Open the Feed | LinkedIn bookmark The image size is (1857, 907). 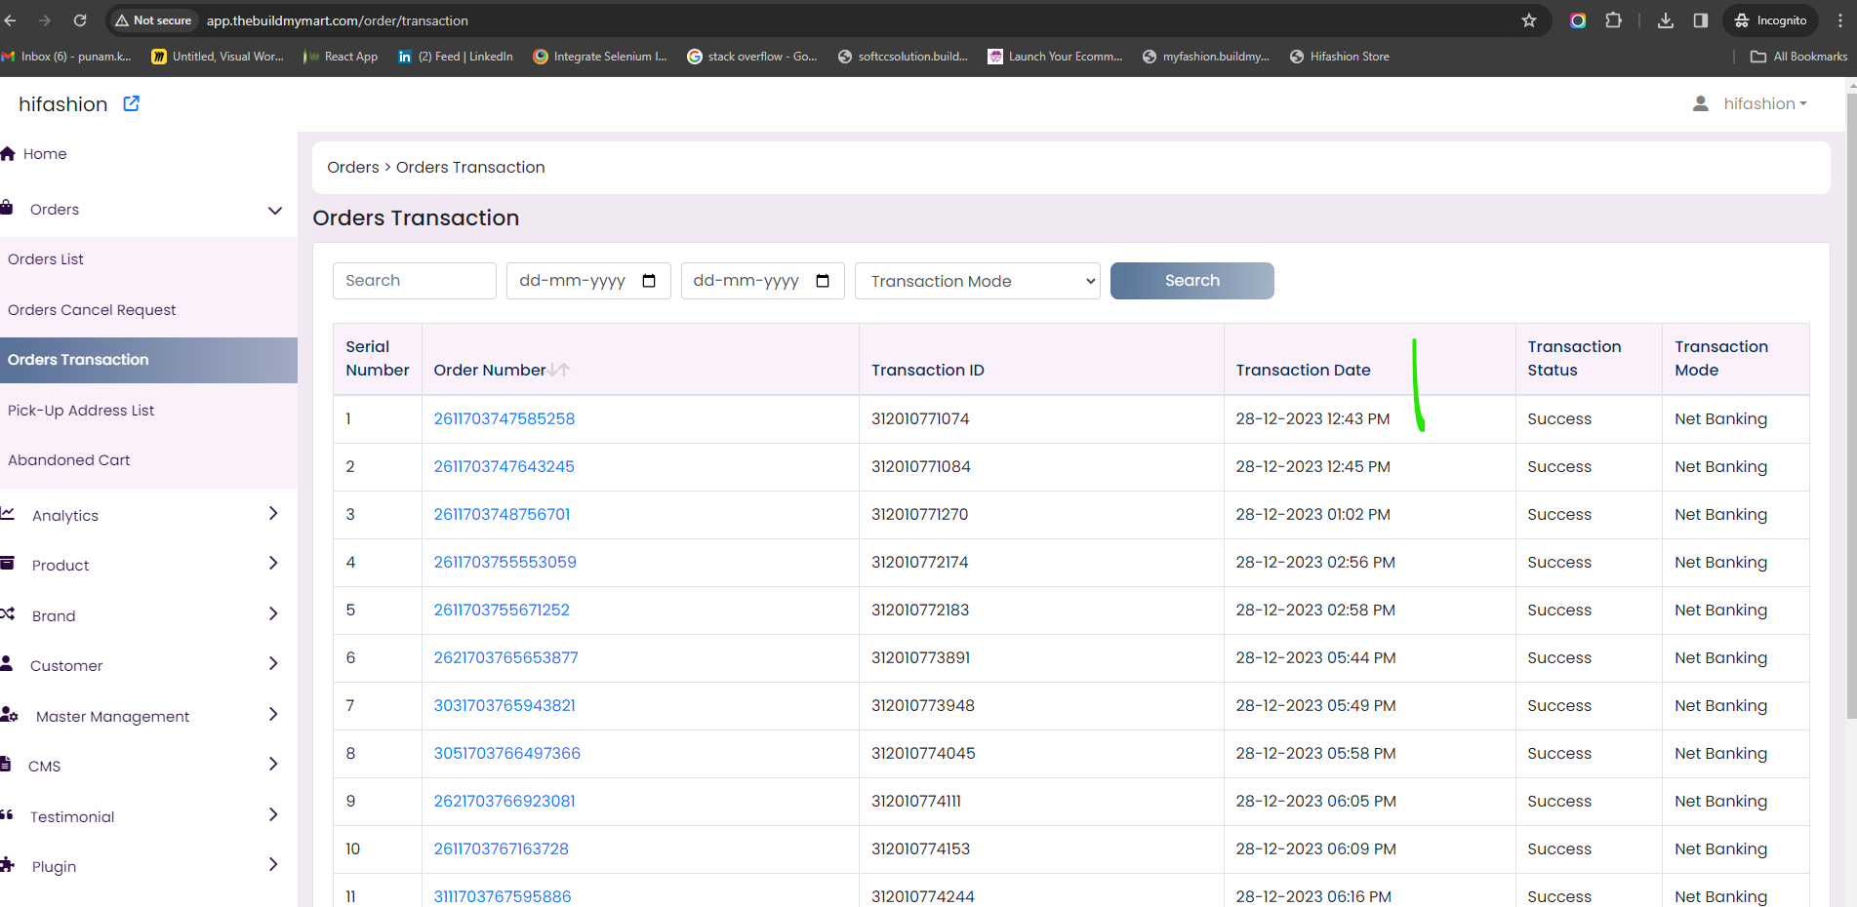tap(455, 57)
